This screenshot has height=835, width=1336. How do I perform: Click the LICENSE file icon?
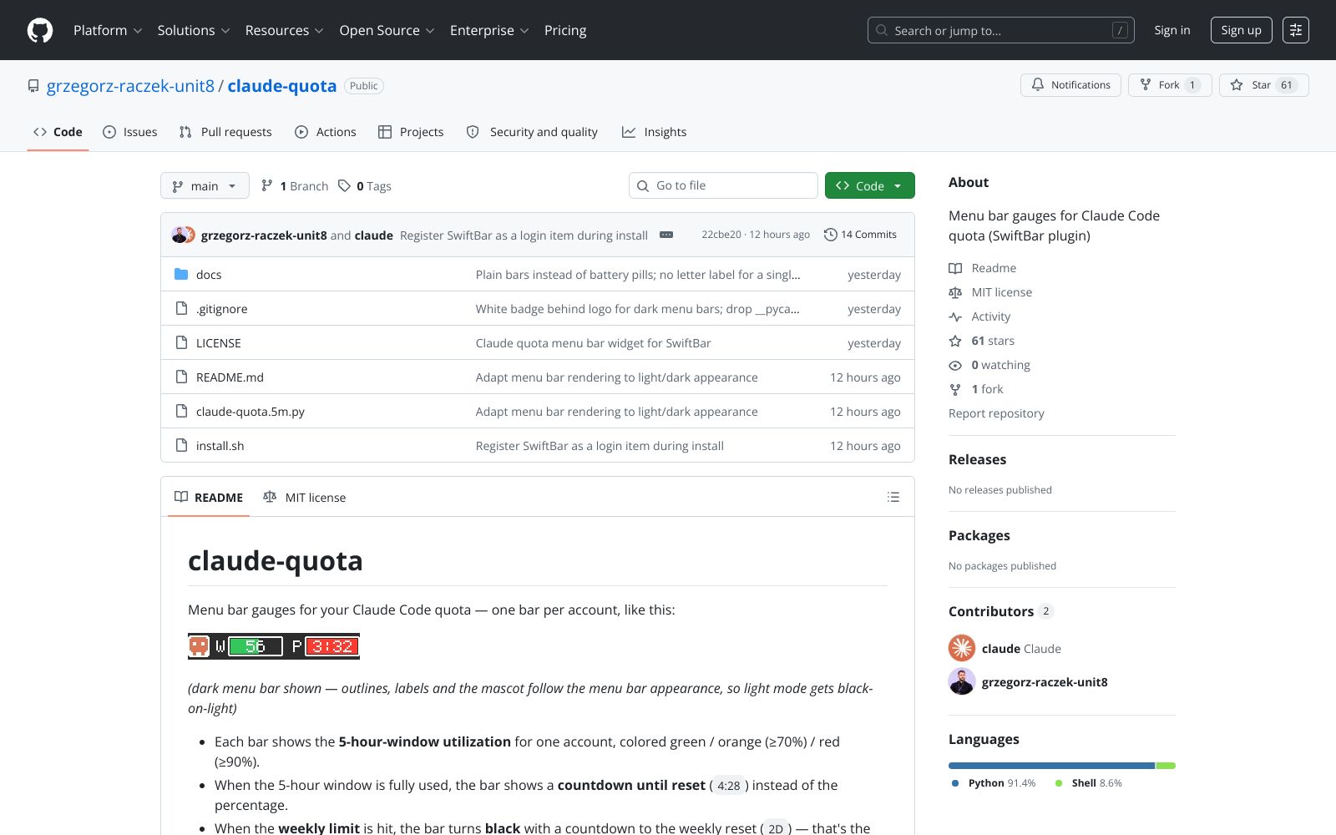pos(181,342)
